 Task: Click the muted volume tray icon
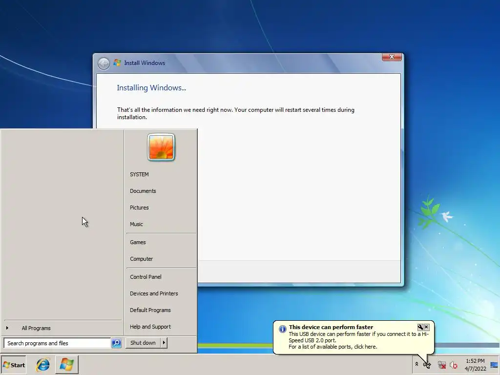point(454,365)
